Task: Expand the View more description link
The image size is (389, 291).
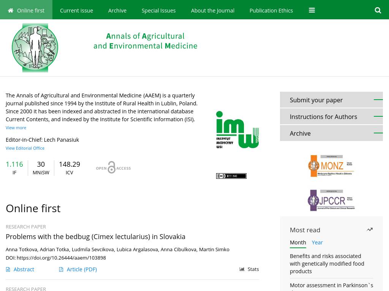Action: click(16, 128)
